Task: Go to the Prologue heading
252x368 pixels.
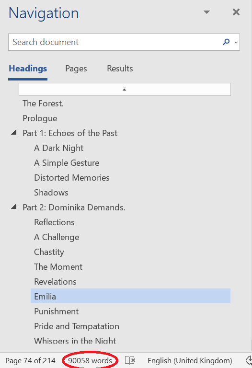Action: (x=40, y=118)
